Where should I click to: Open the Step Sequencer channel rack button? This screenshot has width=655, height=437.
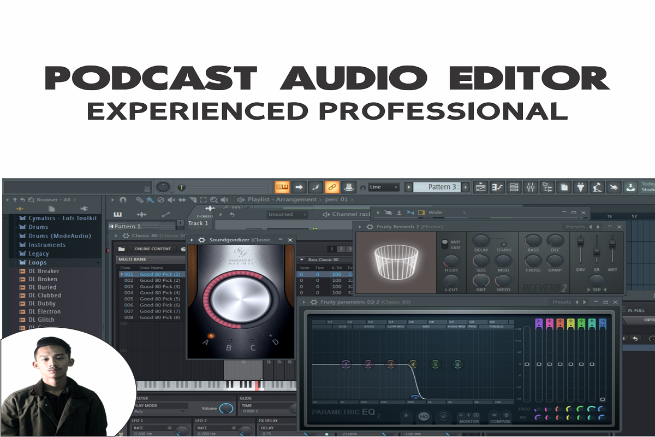(514, 187)
